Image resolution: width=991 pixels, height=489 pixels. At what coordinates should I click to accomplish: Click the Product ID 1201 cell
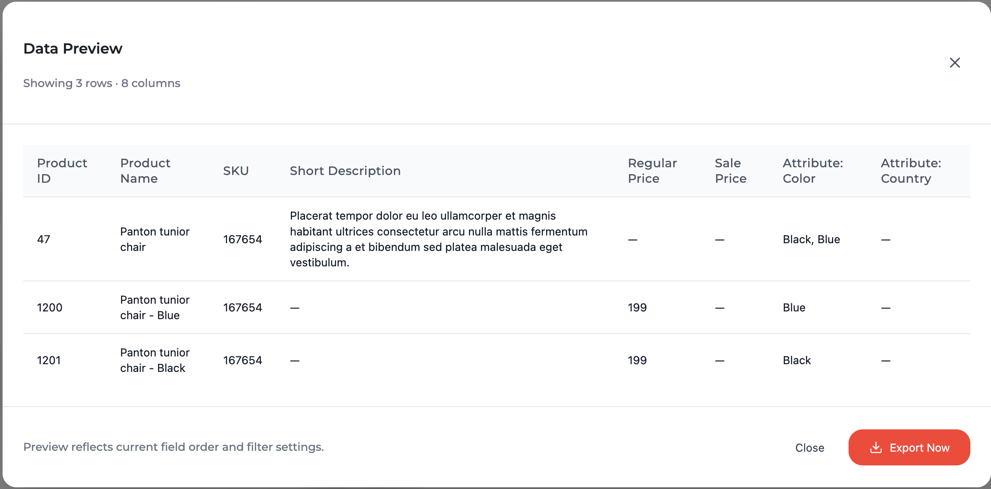pyautogui.click(x=49, y=360)
